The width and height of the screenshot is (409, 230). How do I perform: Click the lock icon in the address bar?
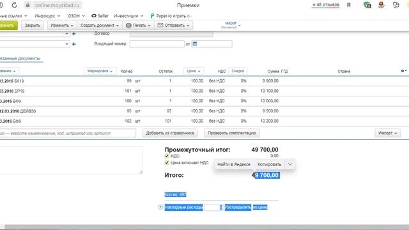(27, 5)
